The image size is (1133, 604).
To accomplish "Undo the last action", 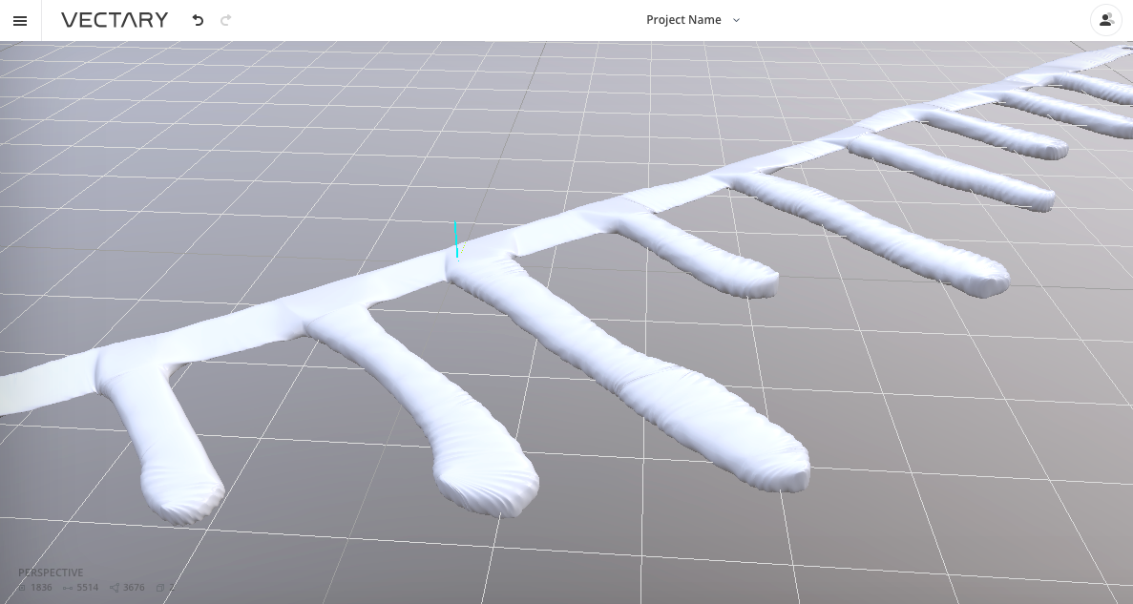I will point(198,20).
